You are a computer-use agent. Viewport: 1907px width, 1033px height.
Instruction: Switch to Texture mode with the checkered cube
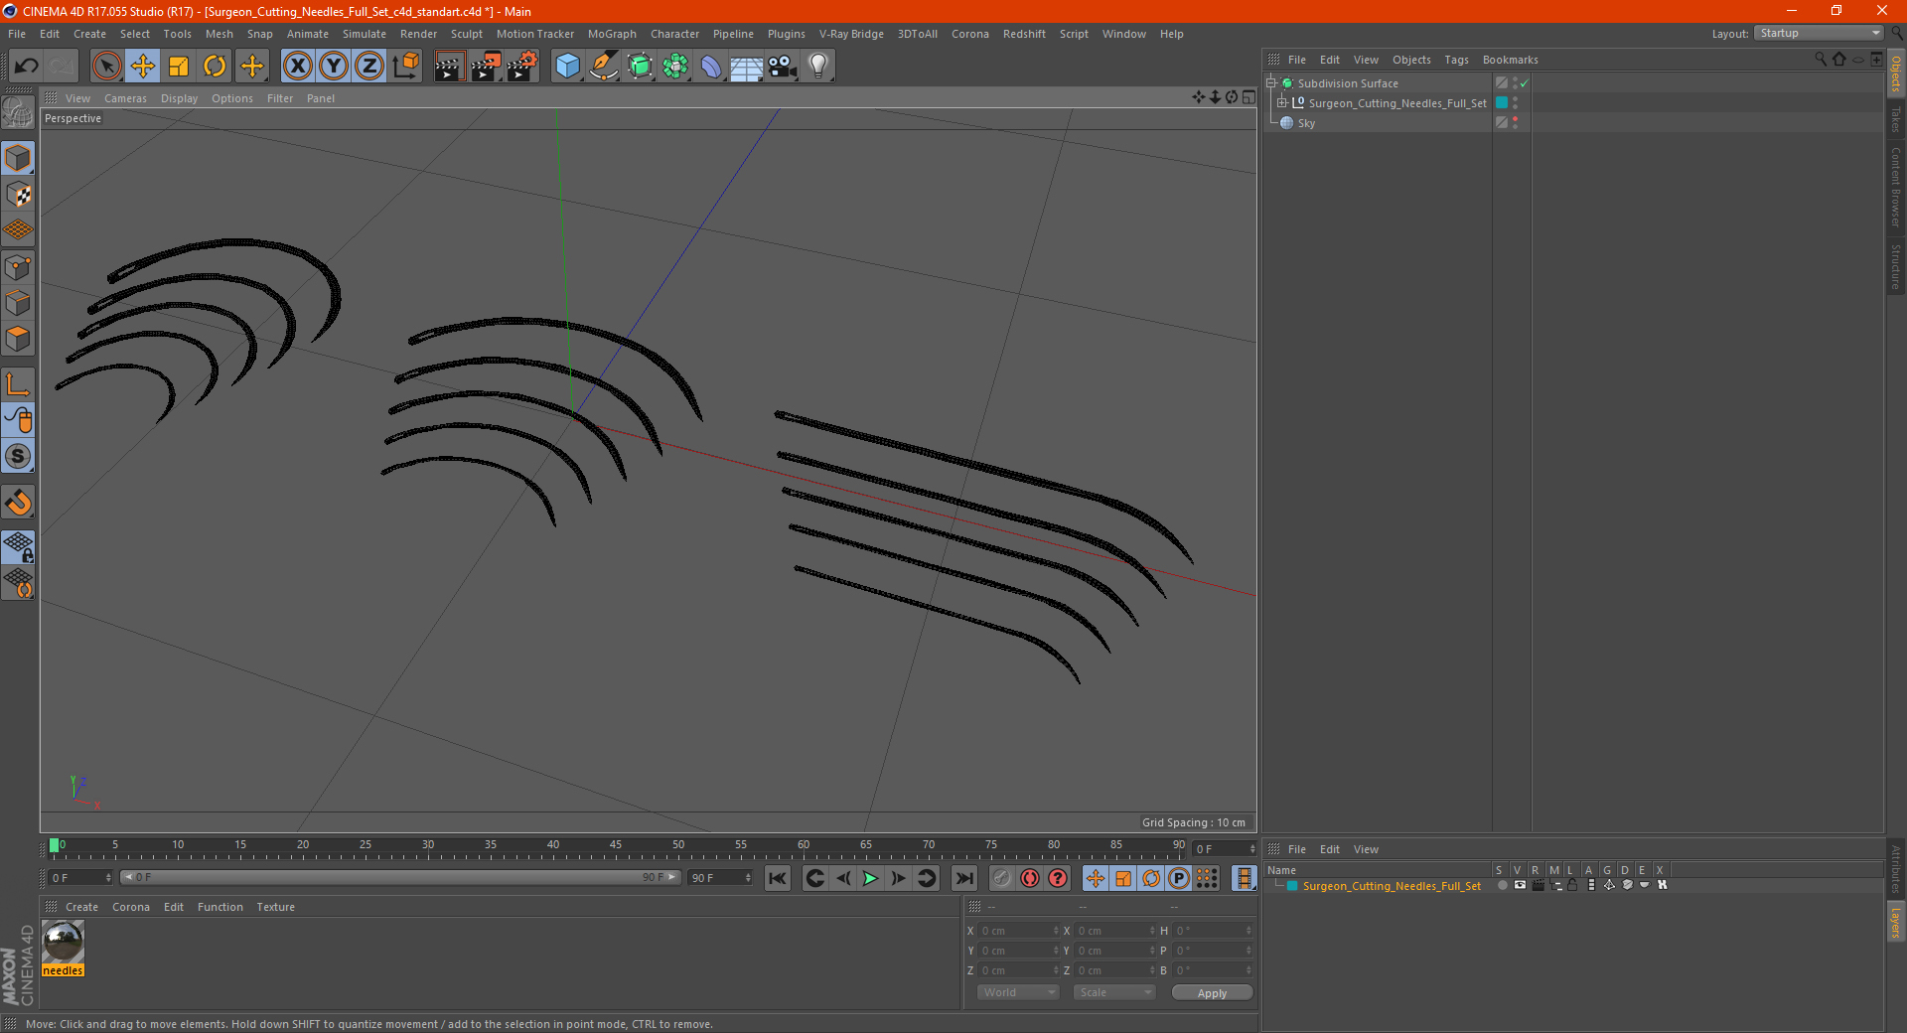[x=18, y=195]
